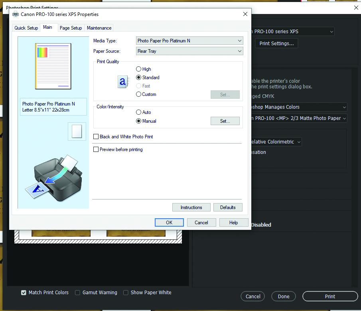Screen dimensions: 361x311
Task: Click the page layout preview thumbnail
Action: pos(53,66)
